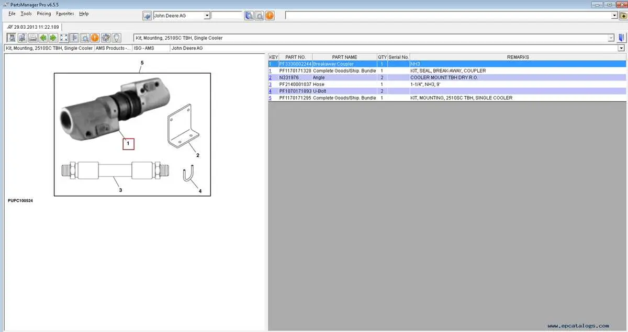Click the remark KIT, SEAL, BREAK-AWAY, COUPLER

click(x=448, y=71)
